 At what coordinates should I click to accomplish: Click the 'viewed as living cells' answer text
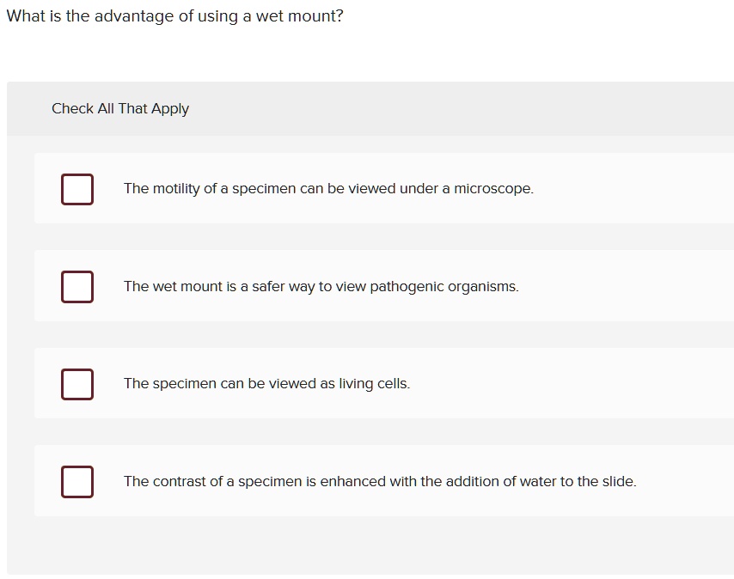(x=266, y=384)
